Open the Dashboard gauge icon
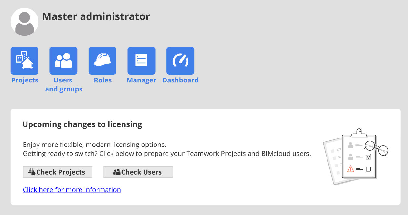 (180, 61)
